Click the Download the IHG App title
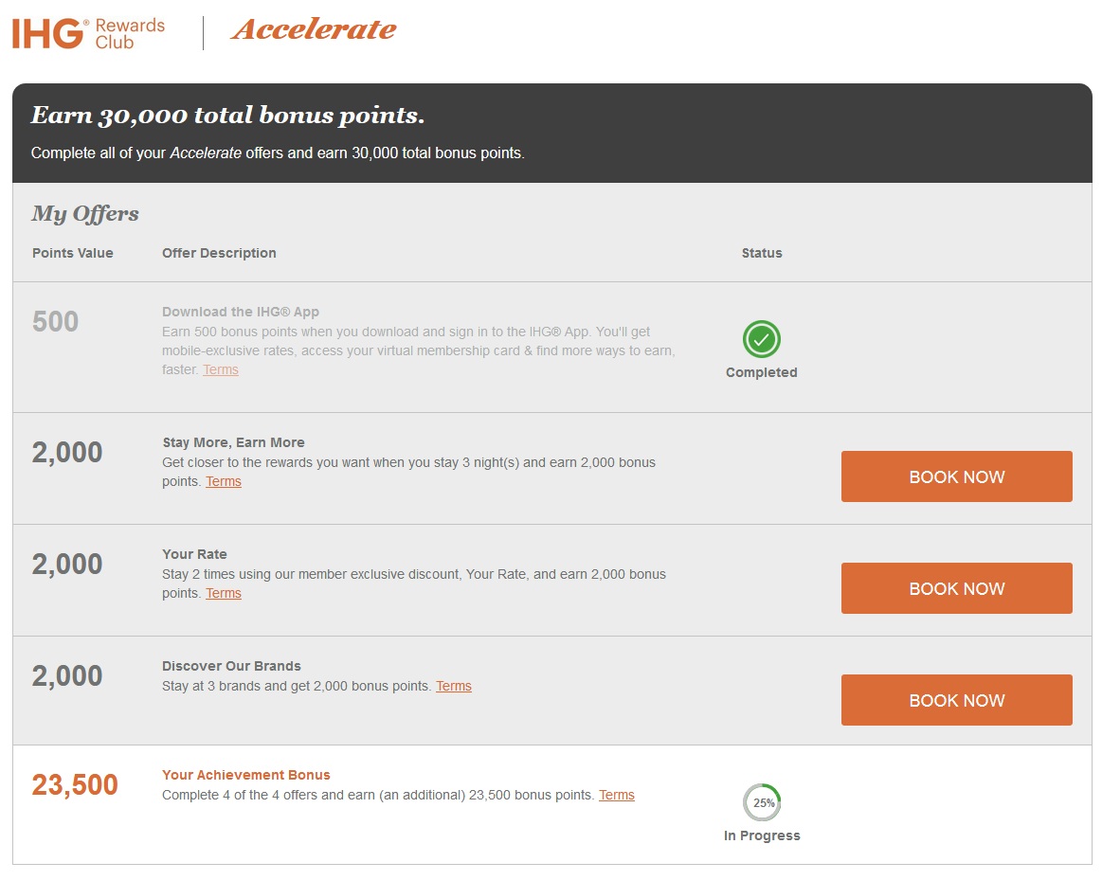 coord(241,311)
